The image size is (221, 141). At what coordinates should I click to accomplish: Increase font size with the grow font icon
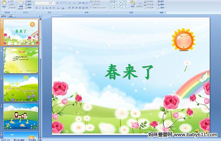click(58, 3)
